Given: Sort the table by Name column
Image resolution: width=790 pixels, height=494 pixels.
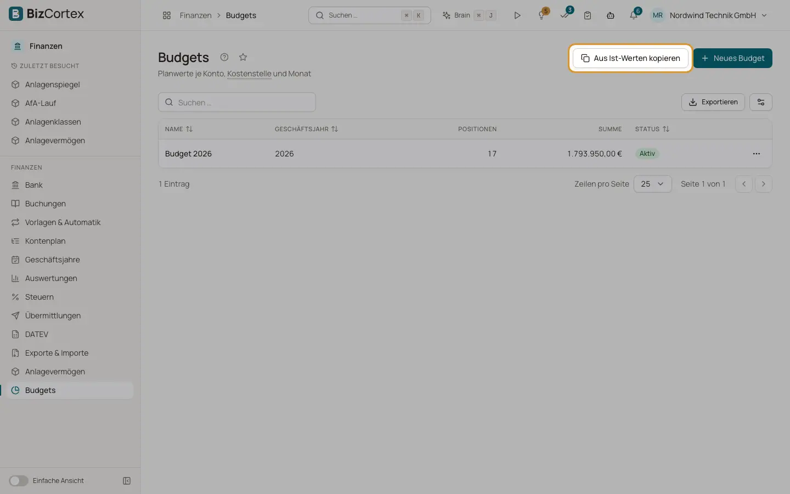Looking at the screenshot, I should click(x=179, y=129).
